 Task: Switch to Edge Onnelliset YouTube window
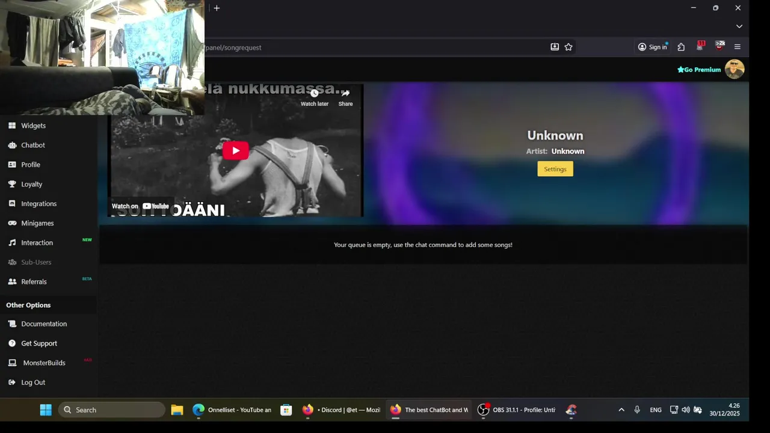coord(232,410)
